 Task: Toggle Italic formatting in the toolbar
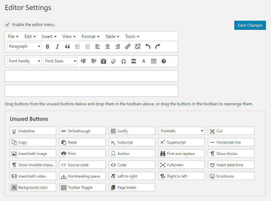(57, 46)
